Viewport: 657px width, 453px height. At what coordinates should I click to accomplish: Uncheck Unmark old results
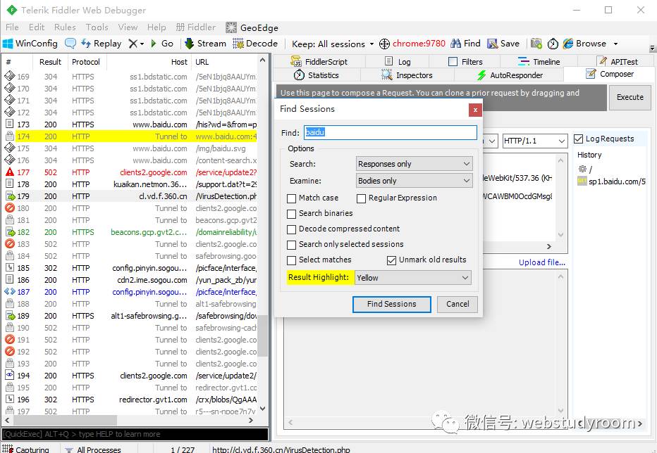[x=391, y=260]
